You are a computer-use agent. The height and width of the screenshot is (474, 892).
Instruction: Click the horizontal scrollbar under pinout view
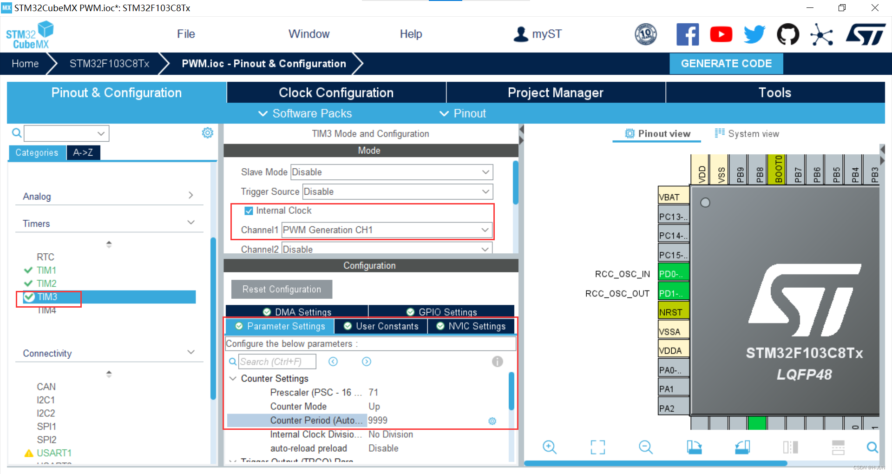coord(656,463)
